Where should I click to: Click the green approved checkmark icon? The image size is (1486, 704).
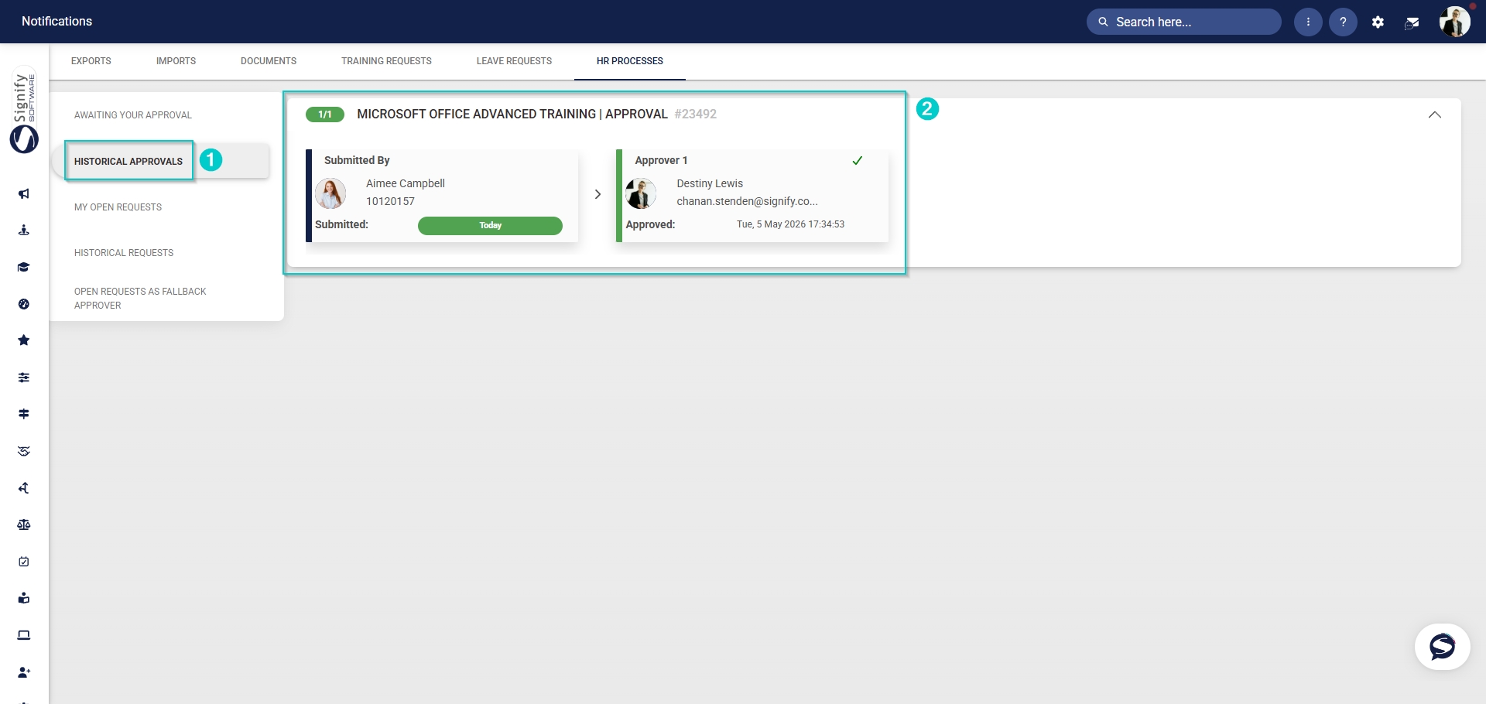858,160
